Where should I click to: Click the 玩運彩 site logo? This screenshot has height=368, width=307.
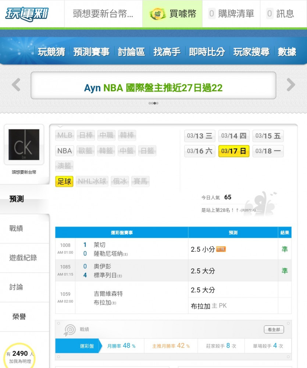pos(27,14)
